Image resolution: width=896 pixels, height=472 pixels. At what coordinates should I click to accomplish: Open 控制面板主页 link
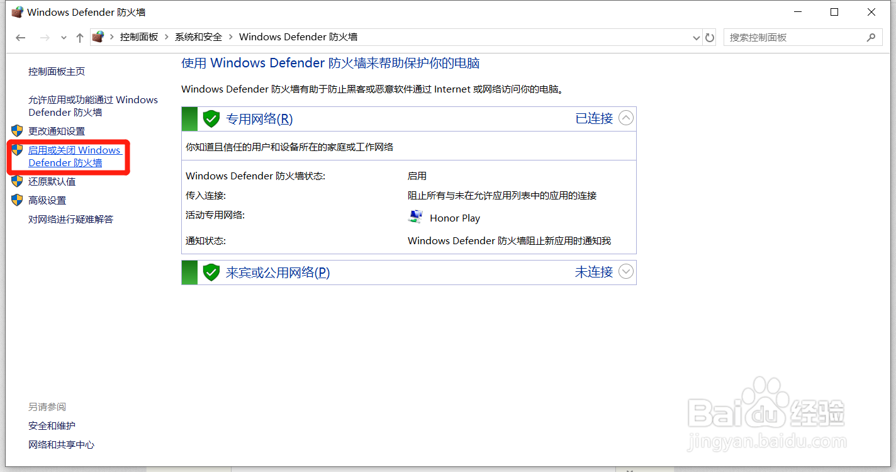57,72
